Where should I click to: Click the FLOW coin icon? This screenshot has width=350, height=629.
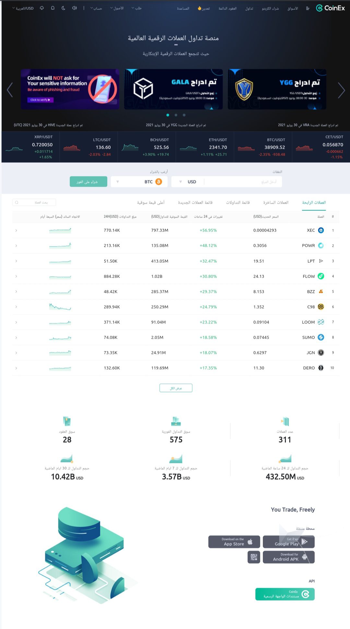[x=321, y=276]
